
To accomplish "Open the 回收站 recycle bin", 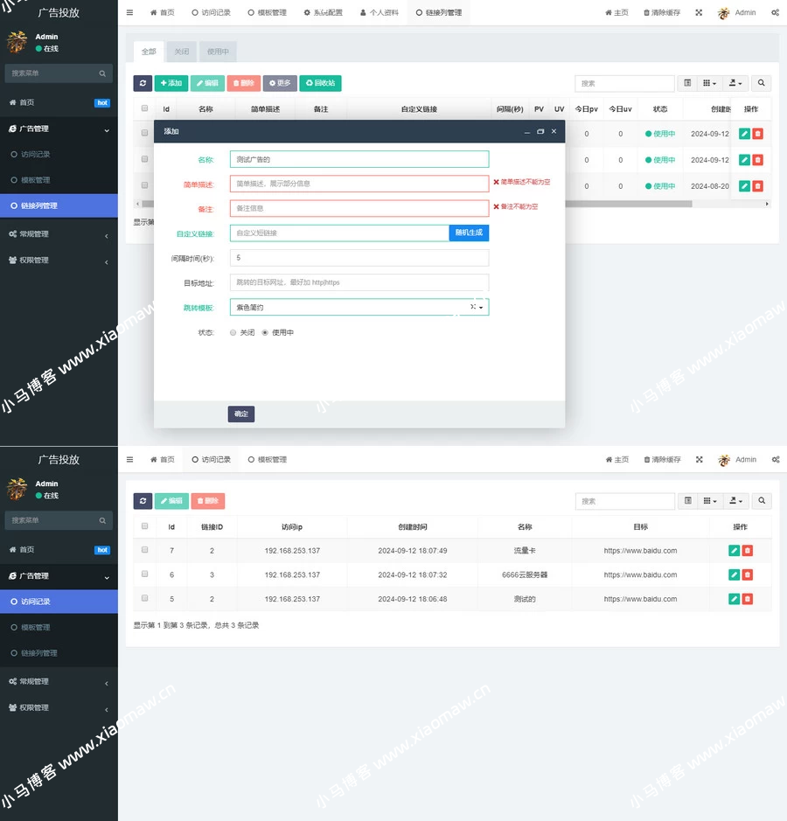I will coord(320,83).
